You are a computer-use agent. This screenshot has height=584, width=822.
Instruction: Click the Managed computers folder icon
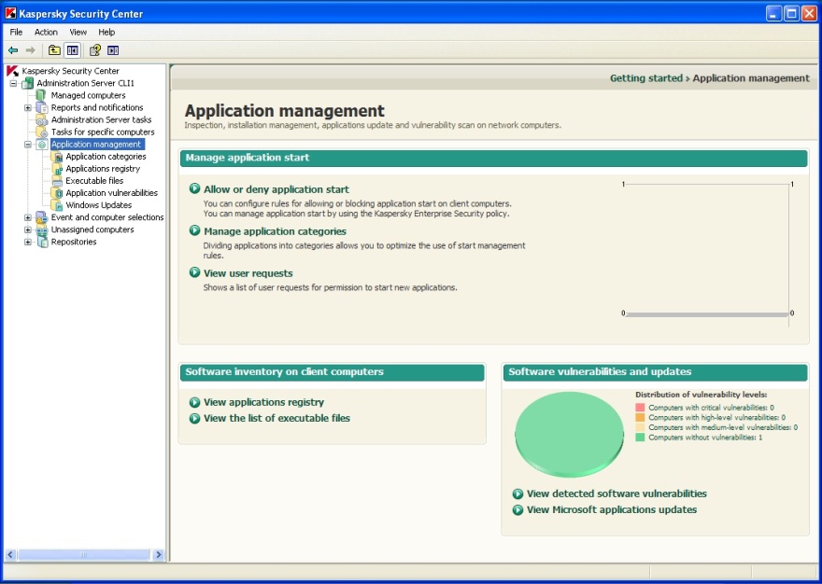(x=41, y=95)
